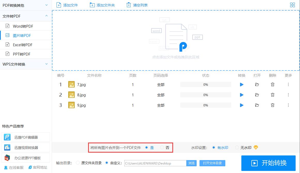Click the custom output path input field
This screenshot has height=173, width=300.
[x=155, y=163]
